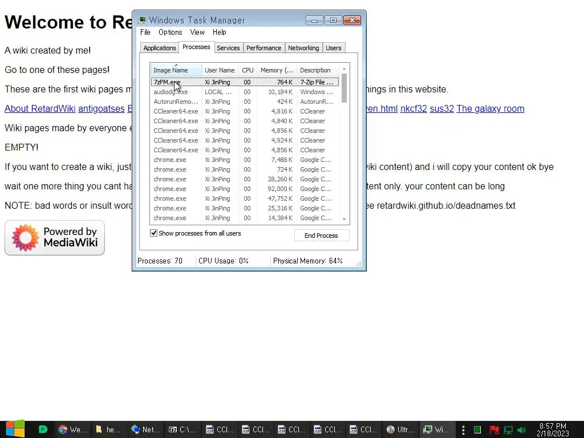Open the Help menu
584x438 pixels.
pyautogui.click(x=220, y=32)
